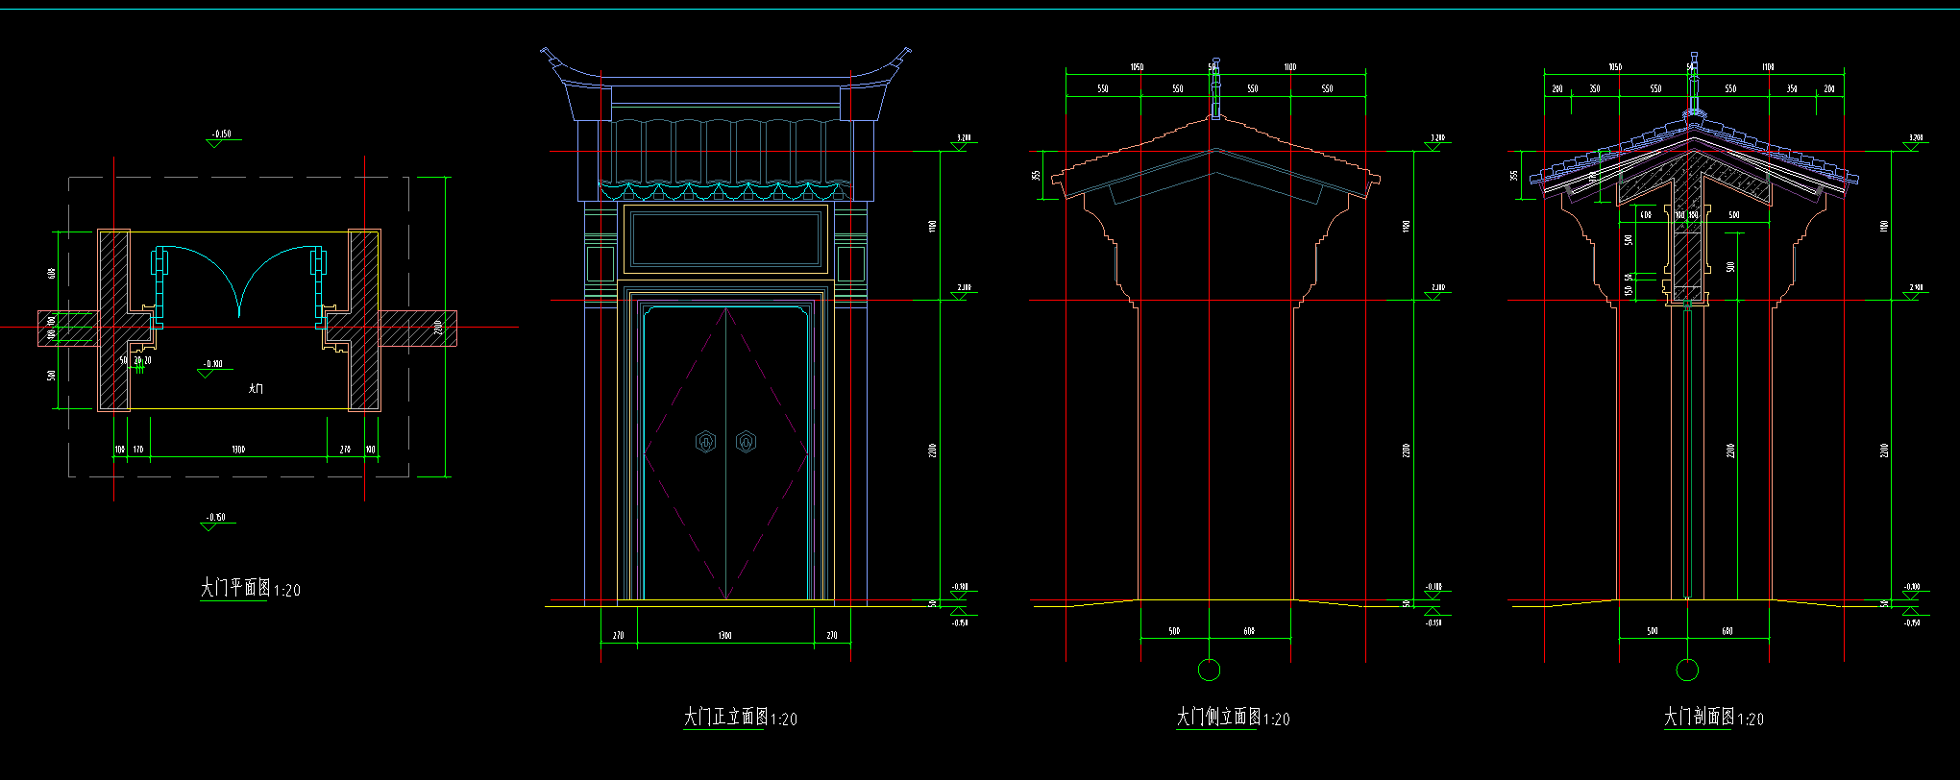Select the 355 eave dimension in the section
The width and height of the screenshot is (1960, 780).
coord(1514,176)
